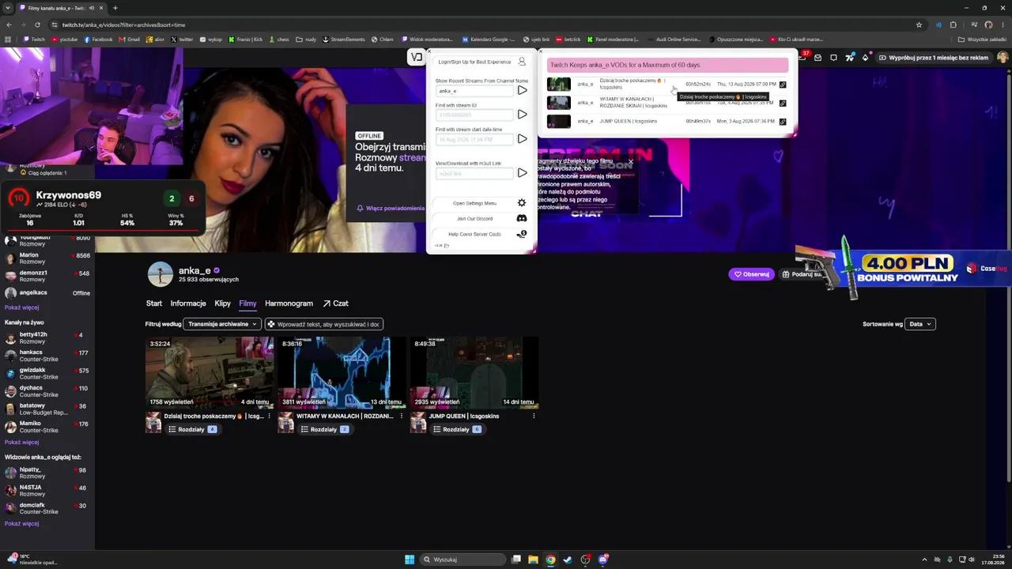1012x569 pixels.
Task: Click Join Our Discord button
Action: (474, 219)
